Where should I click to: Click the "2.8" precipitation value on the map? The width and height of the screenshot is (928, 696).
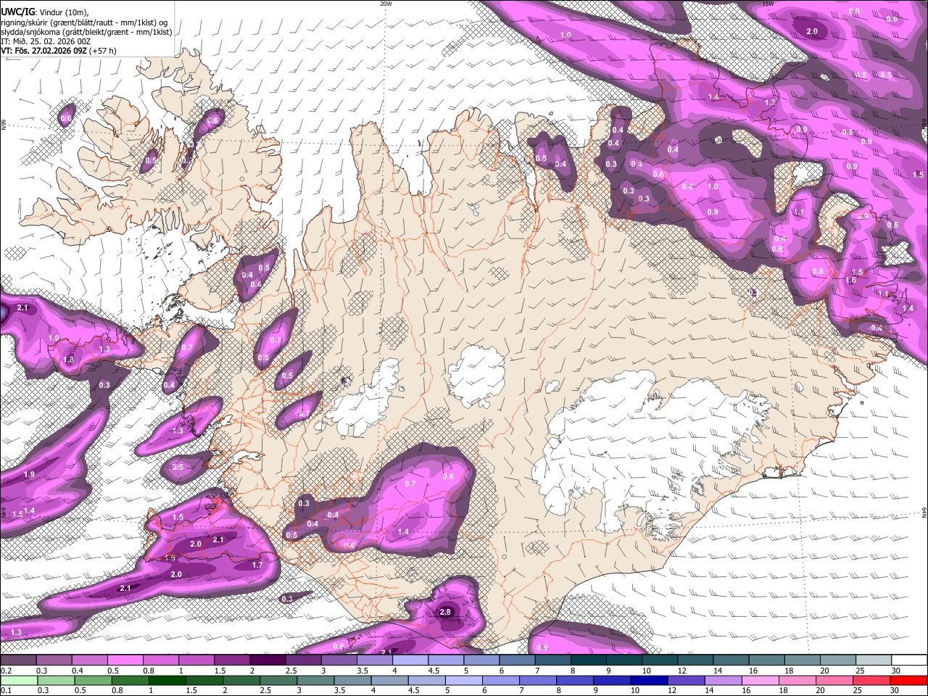[446, 613]
